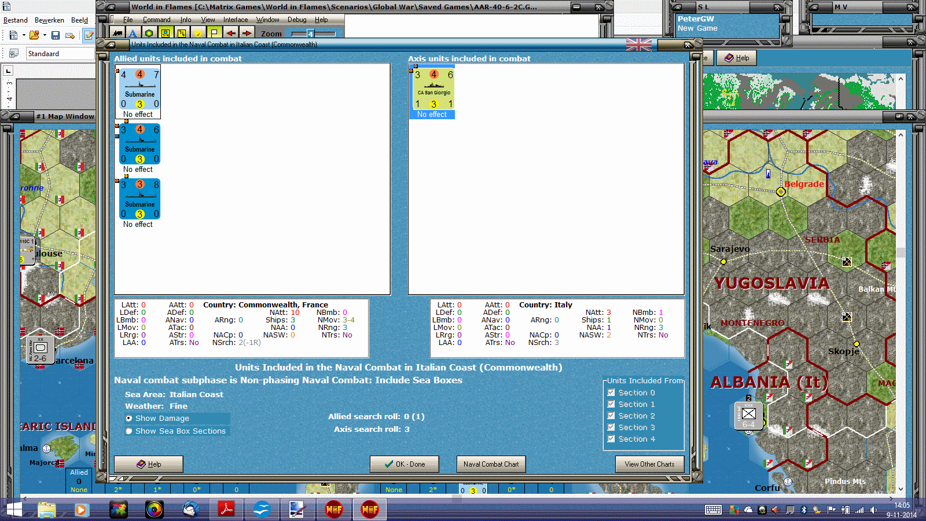Click the View Other Charts button
The image size is (926, 521).
[x=649, y=464]
